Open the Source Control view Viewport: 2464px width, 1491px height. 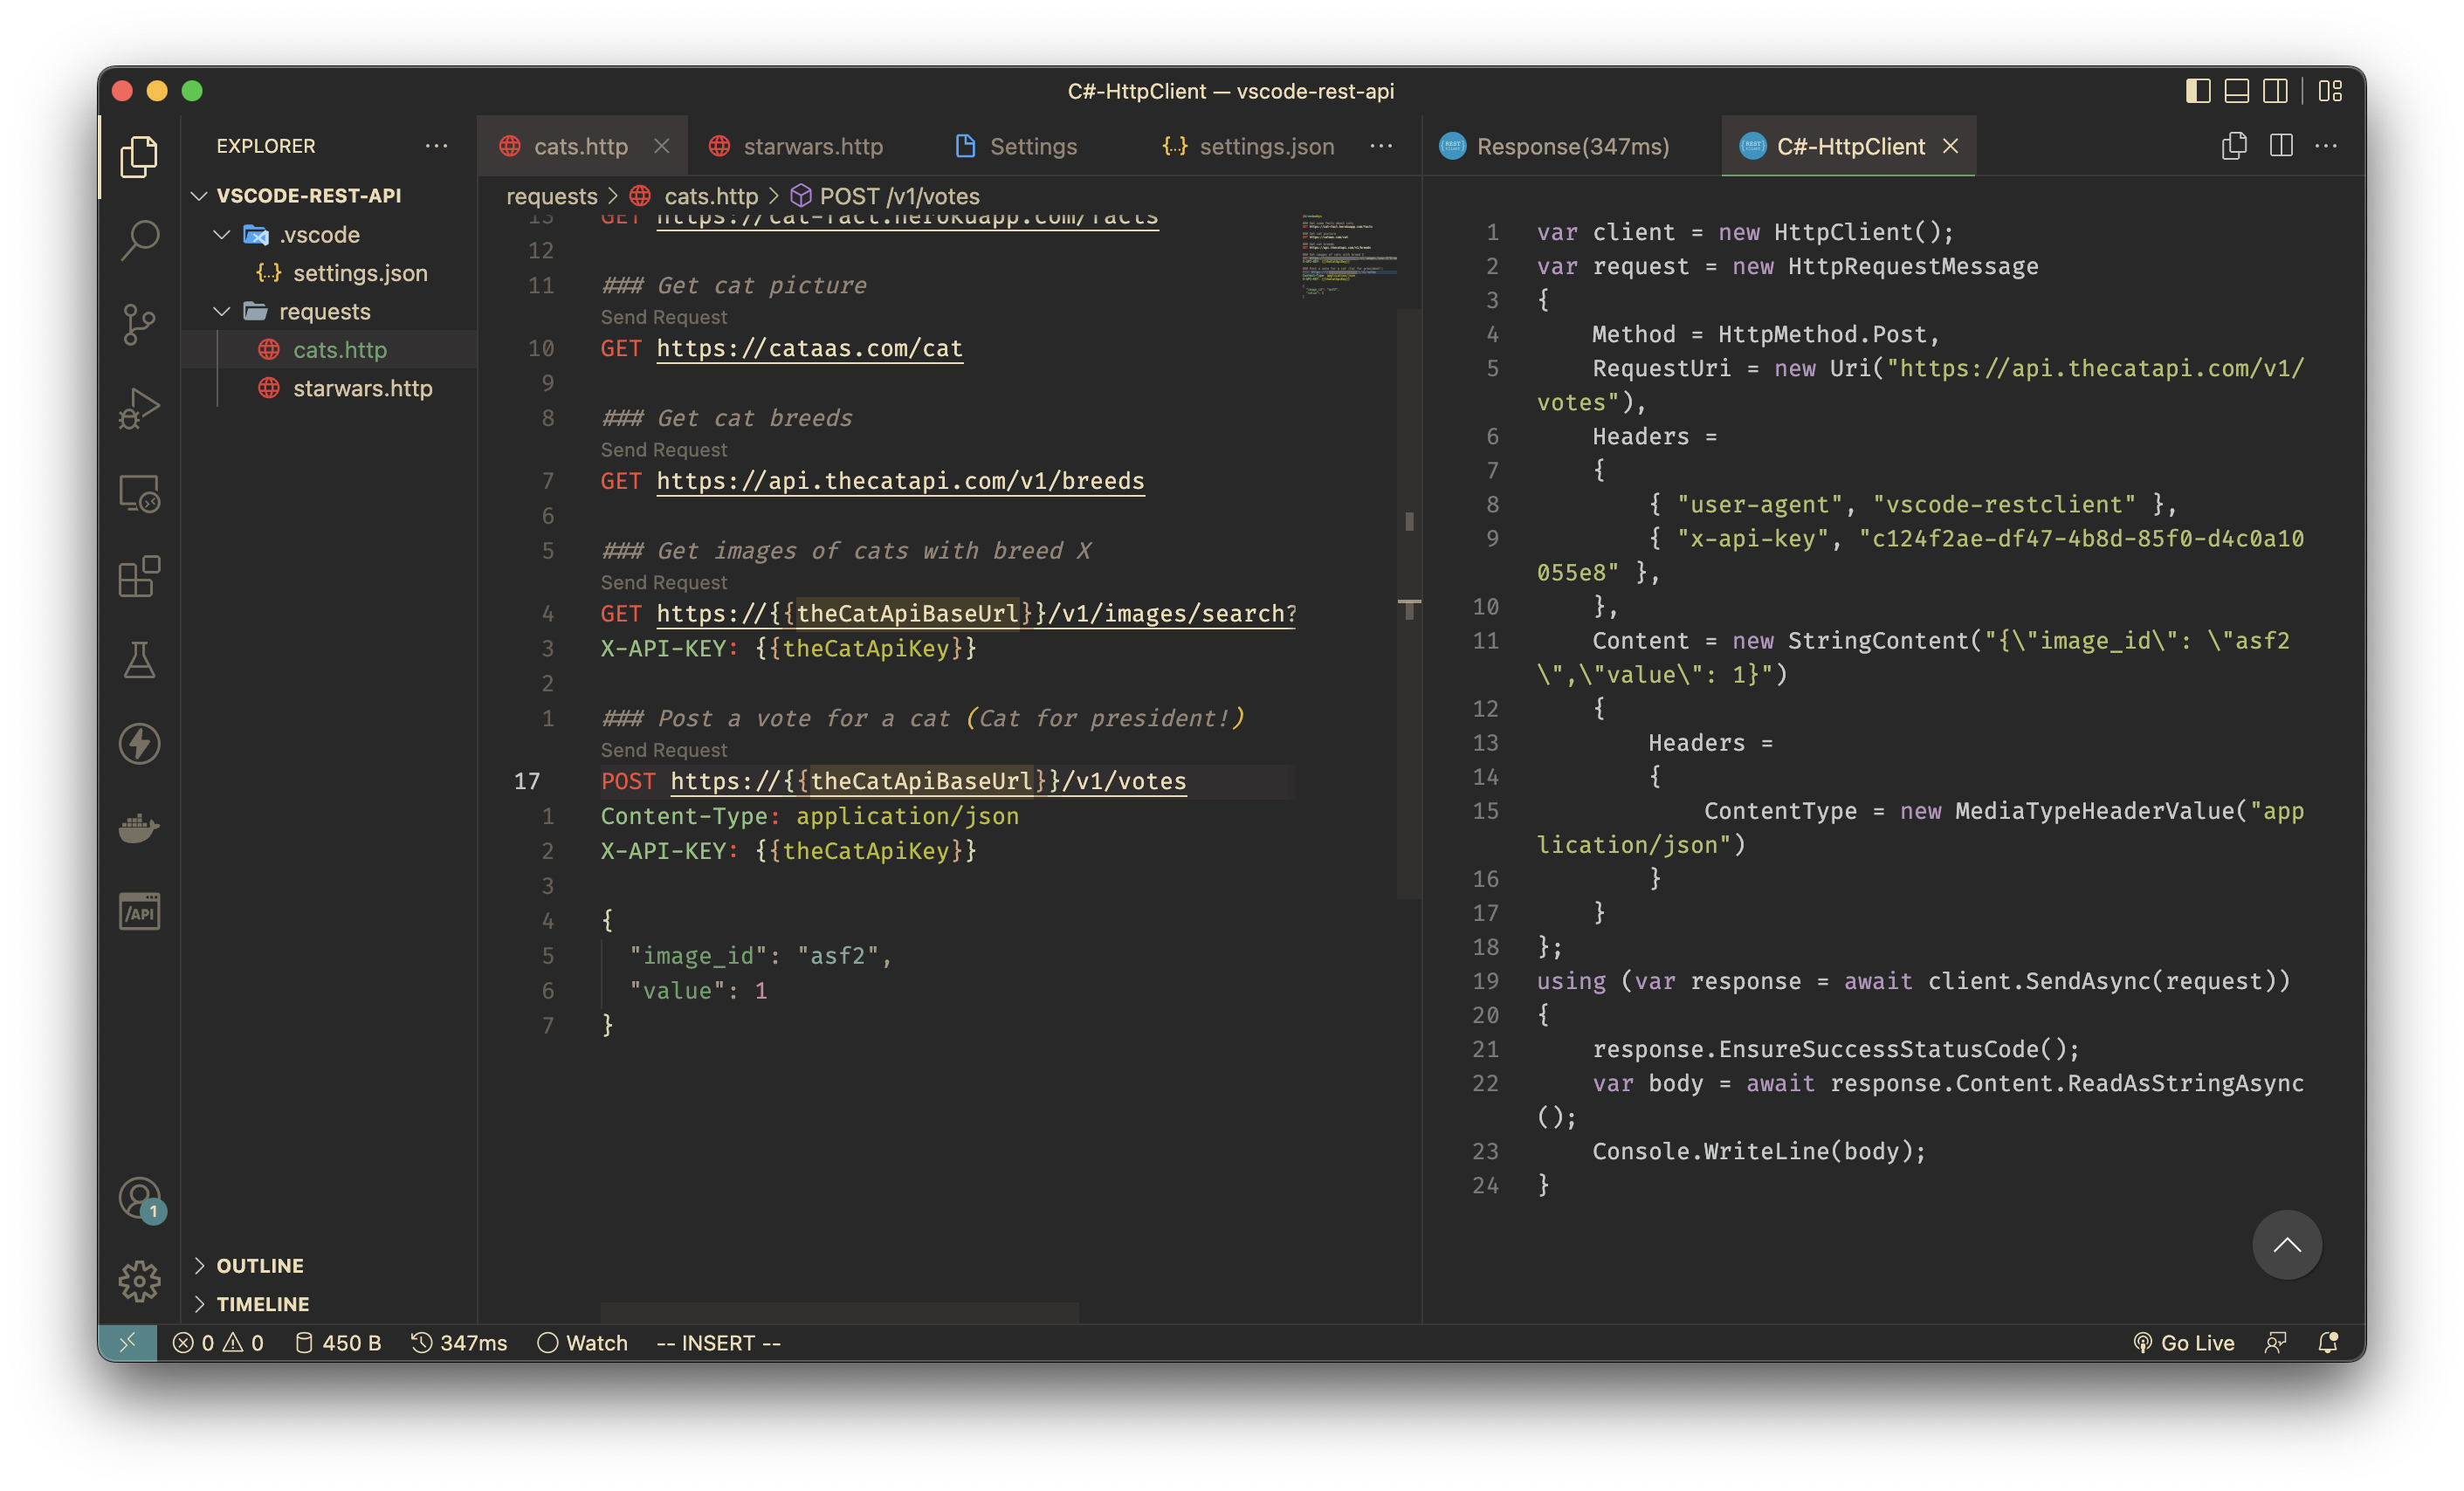[x=139, y=324]
